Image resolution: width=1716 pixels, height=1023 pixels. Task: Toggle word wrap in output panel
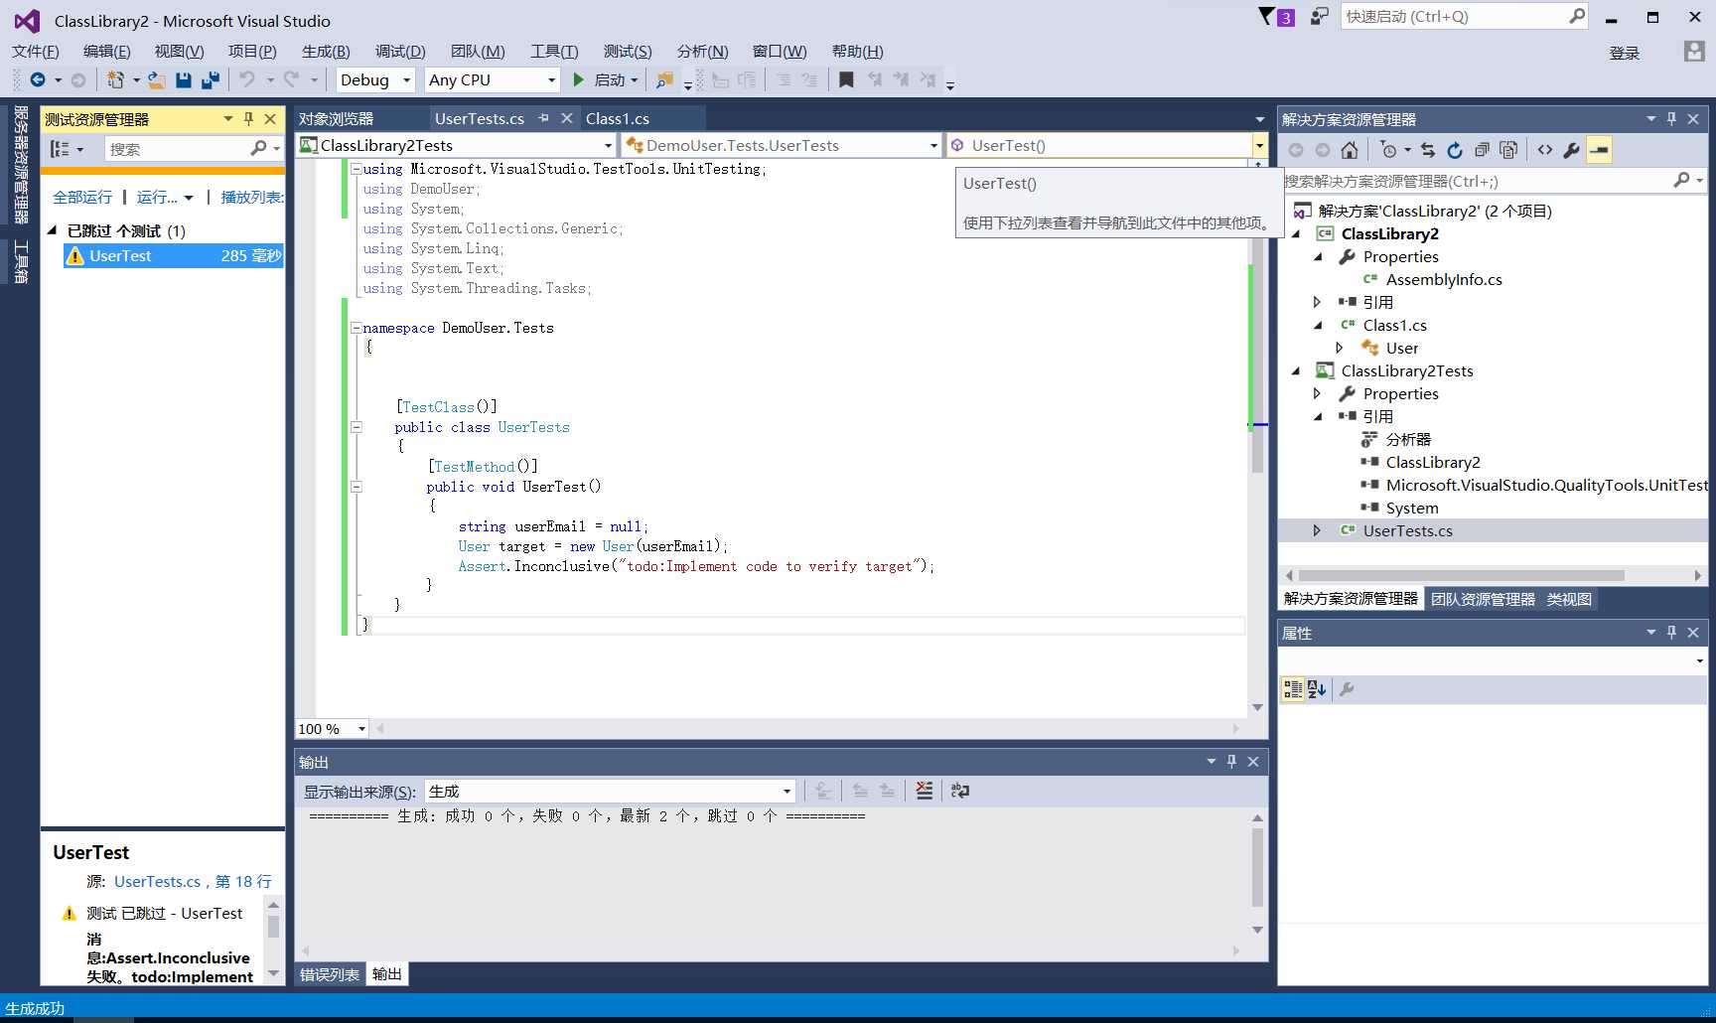pos(960,791)
